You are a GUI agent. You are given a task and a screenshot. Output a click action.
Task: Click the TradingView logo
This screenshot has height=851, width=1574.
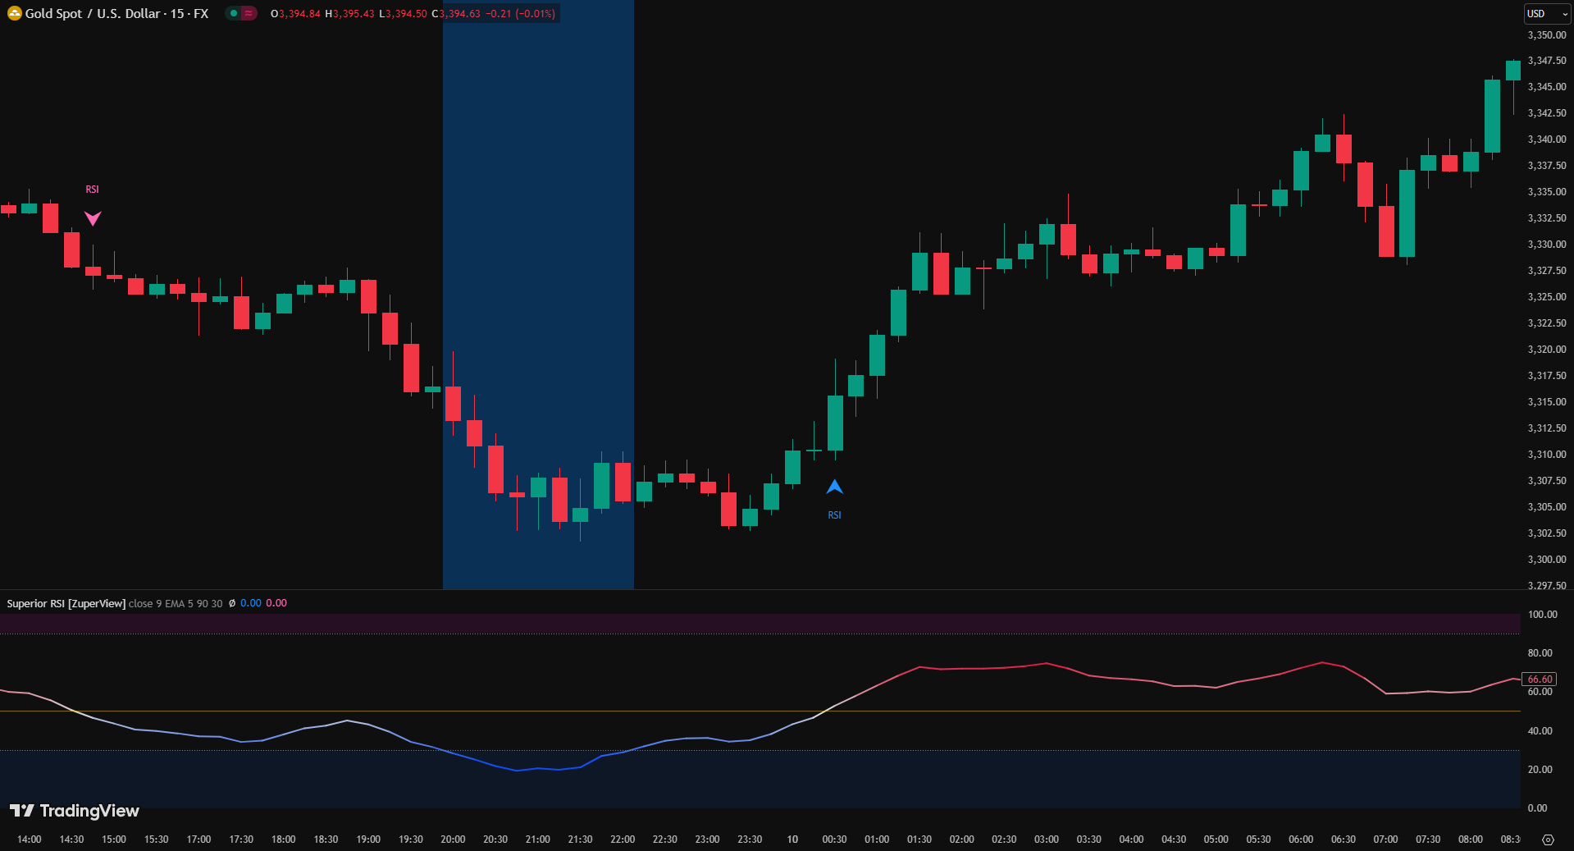point(75,811)
